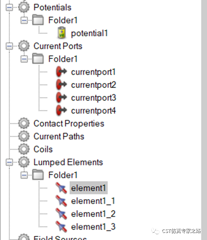Select the currentport2 tree item

click(x=94, y=85)
